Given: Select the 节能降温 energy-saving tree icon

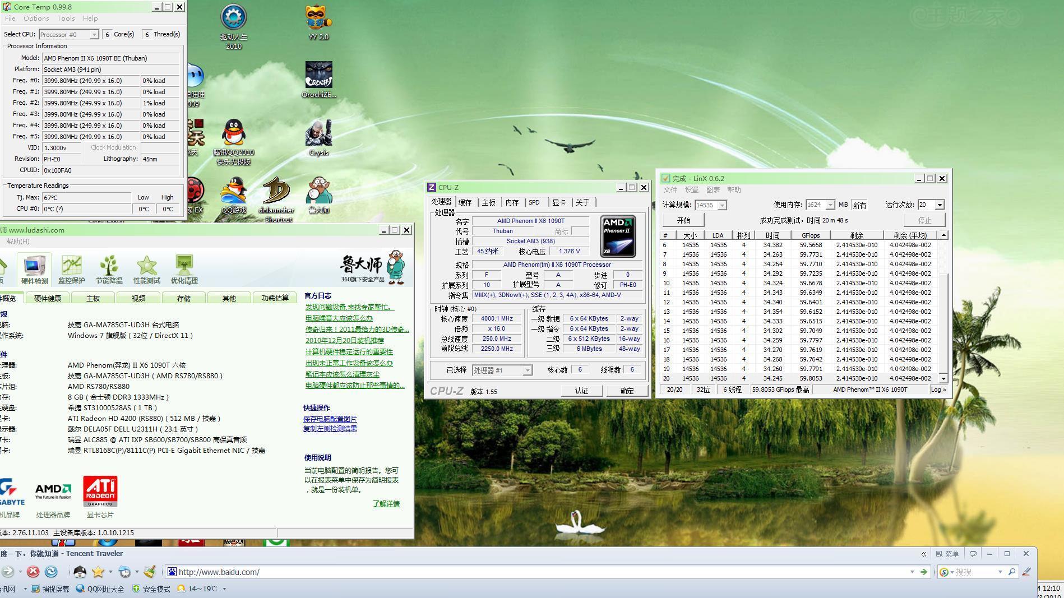Looking at the screenshot, I should (109, 269).
